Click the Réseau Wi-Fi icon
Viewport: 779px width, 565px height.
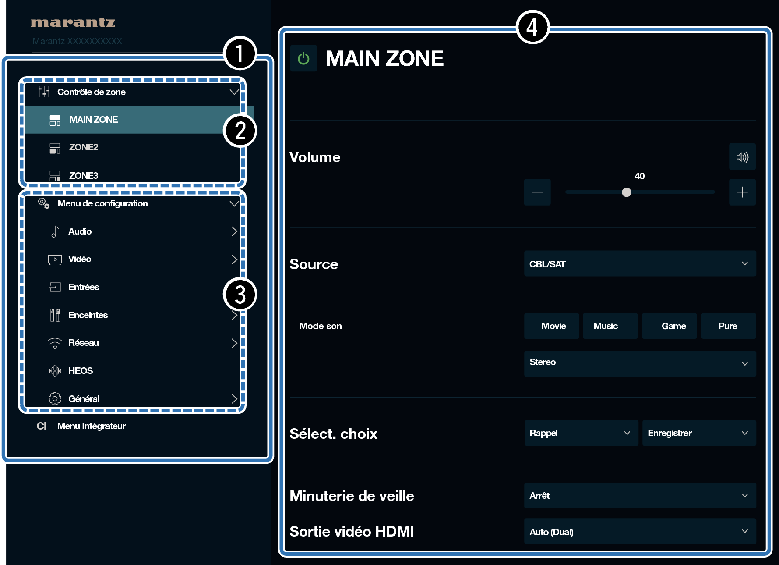click(55, 343)
